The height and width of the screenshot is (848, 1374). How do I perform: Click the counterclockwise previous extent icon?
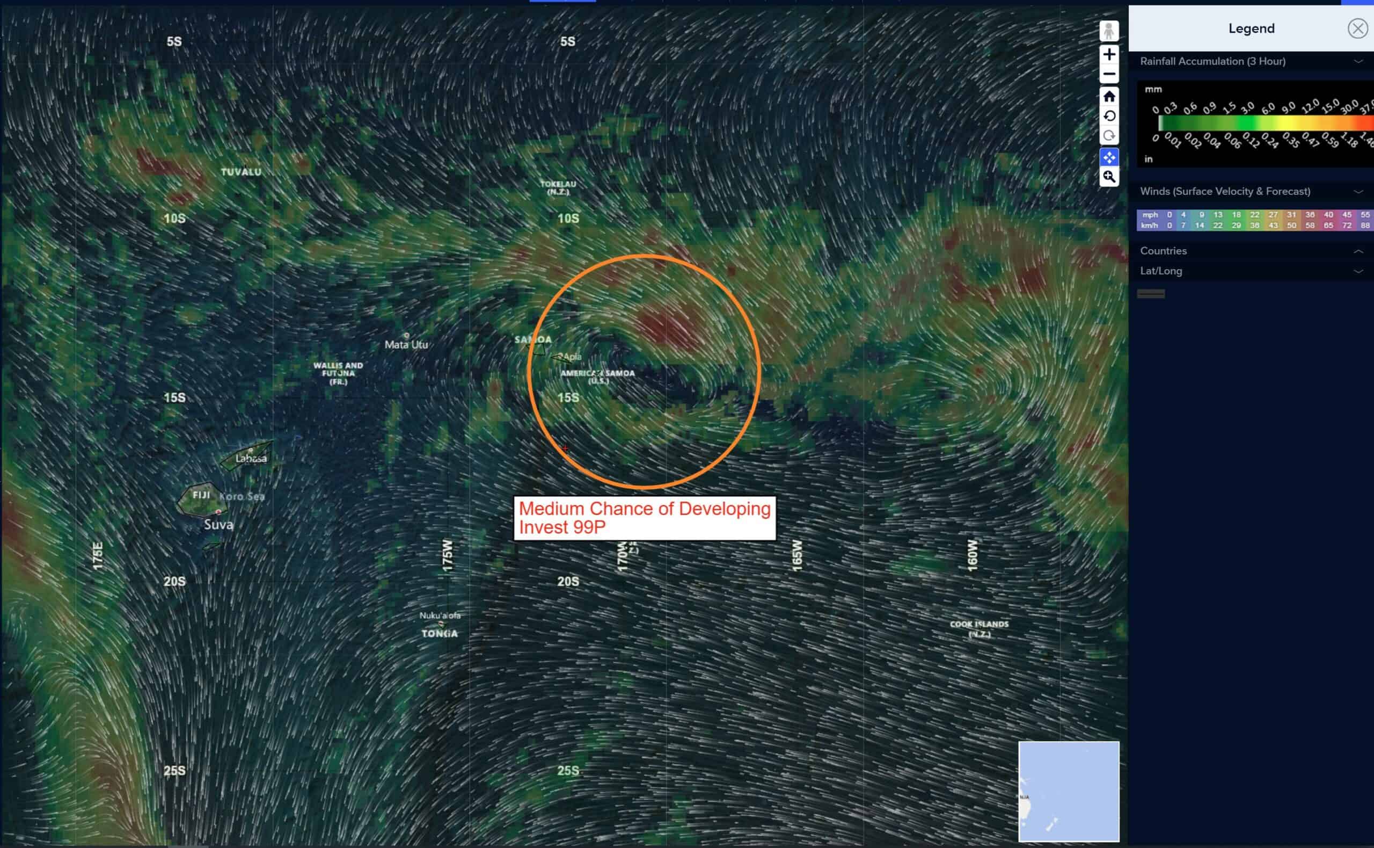[x=1108, y=116]
